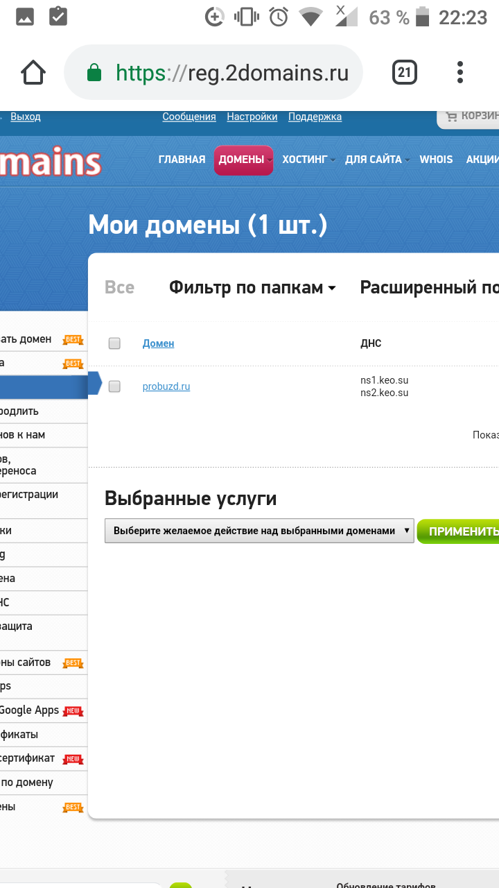This screenshot has height=888, width=499.
Task: Open the probuzd.ru domain link
Action: tap(166, 386)
